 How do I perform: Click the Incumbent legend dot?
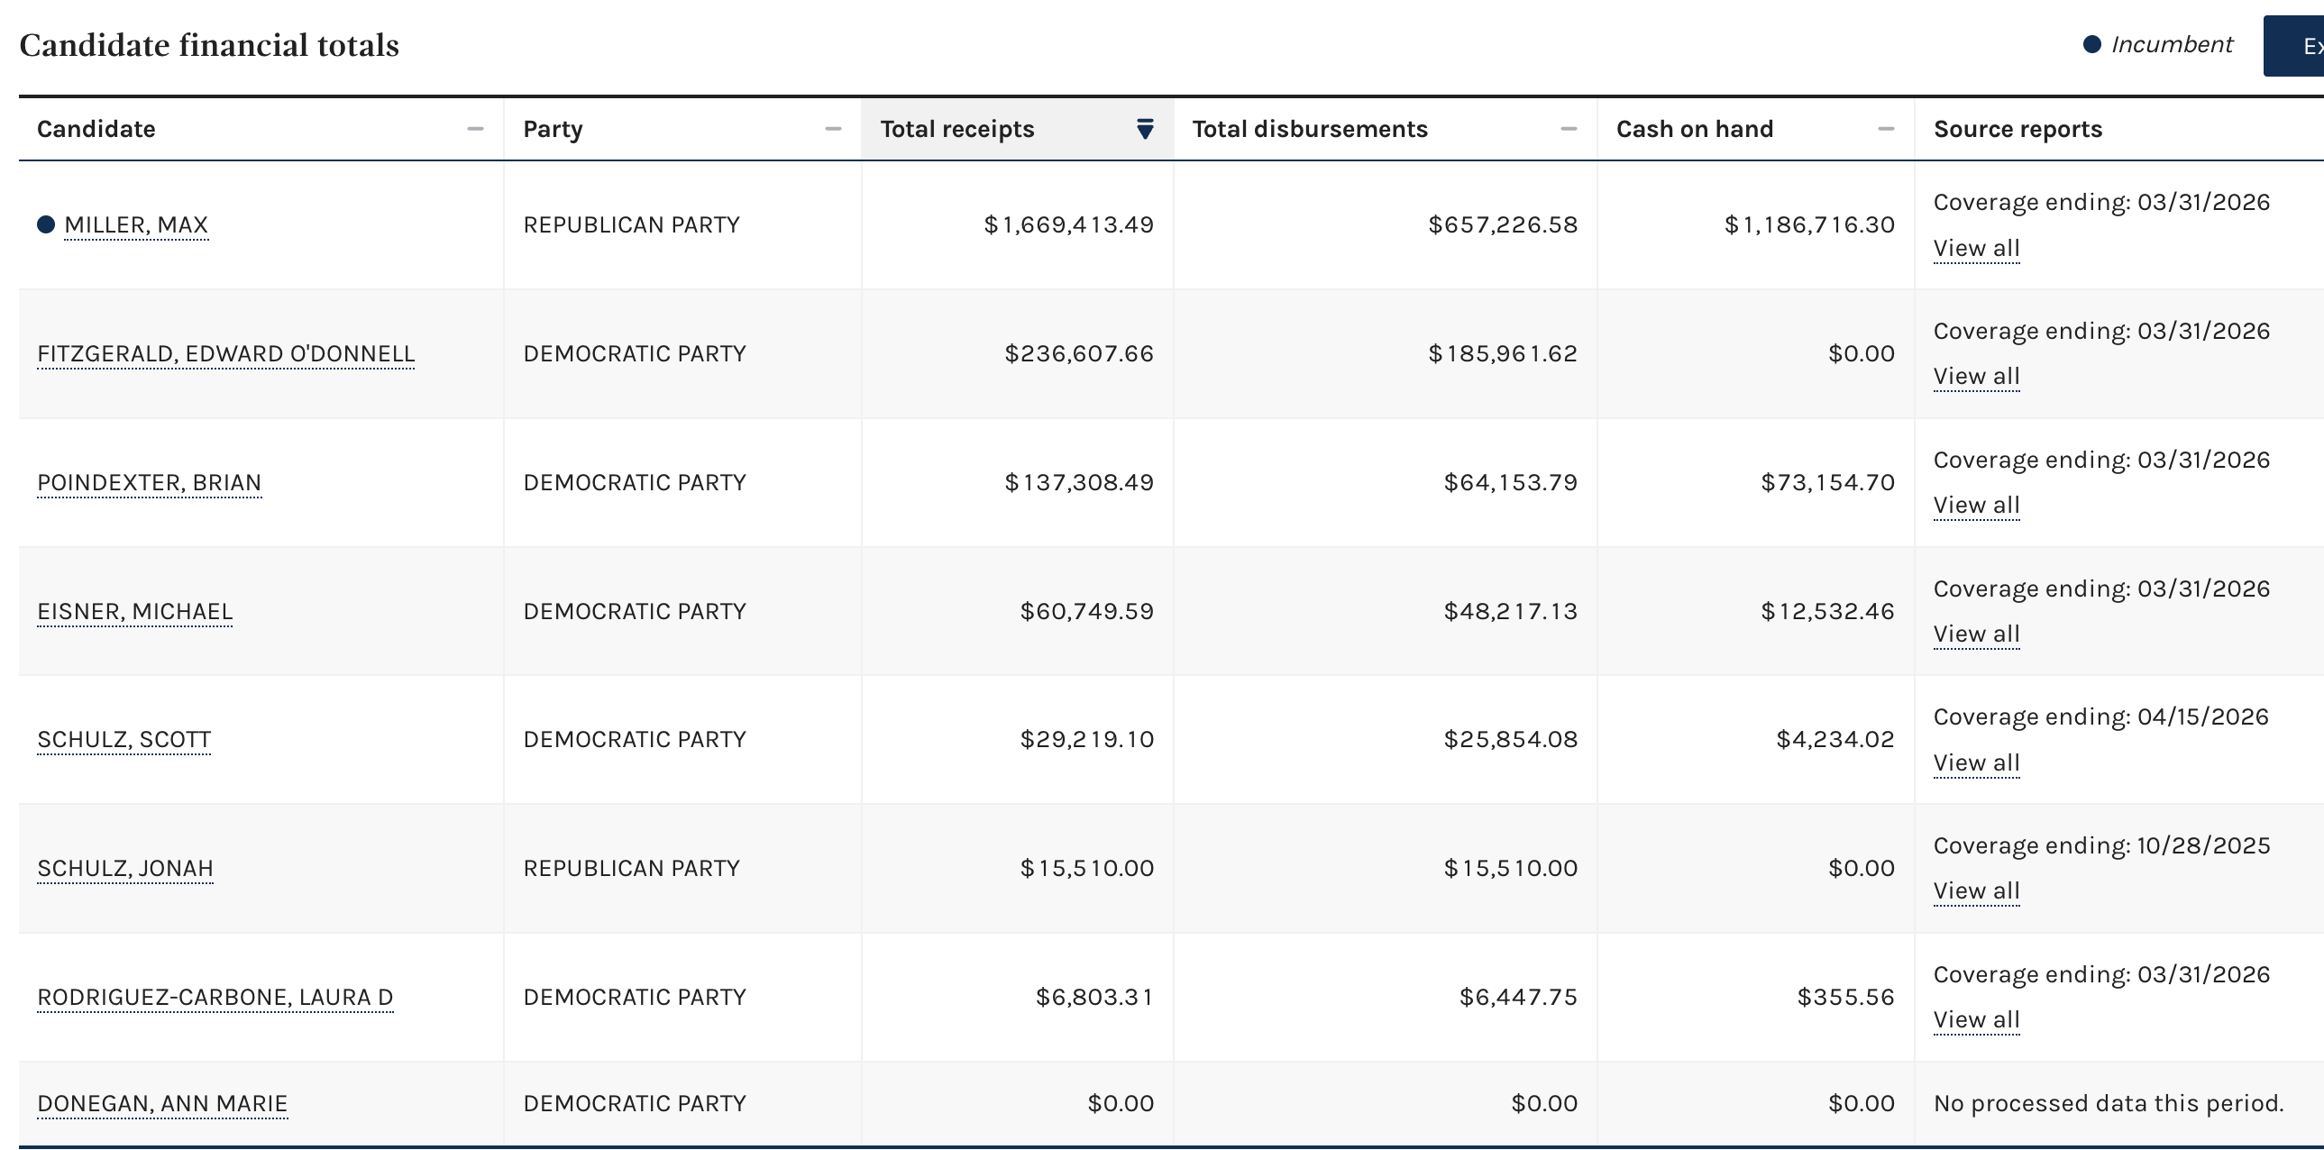tap(2091, 45)
